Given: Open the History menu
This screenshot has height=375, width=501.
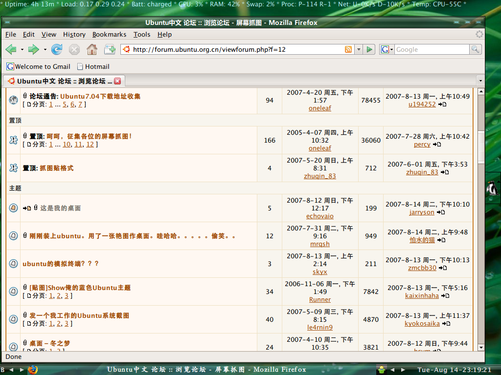Looking at the screenshot, I should [x=74, y=35].
